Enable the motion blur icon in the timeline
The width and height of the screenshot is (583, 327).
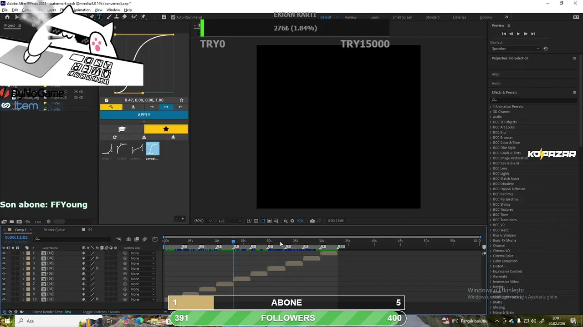click(144, 239)
